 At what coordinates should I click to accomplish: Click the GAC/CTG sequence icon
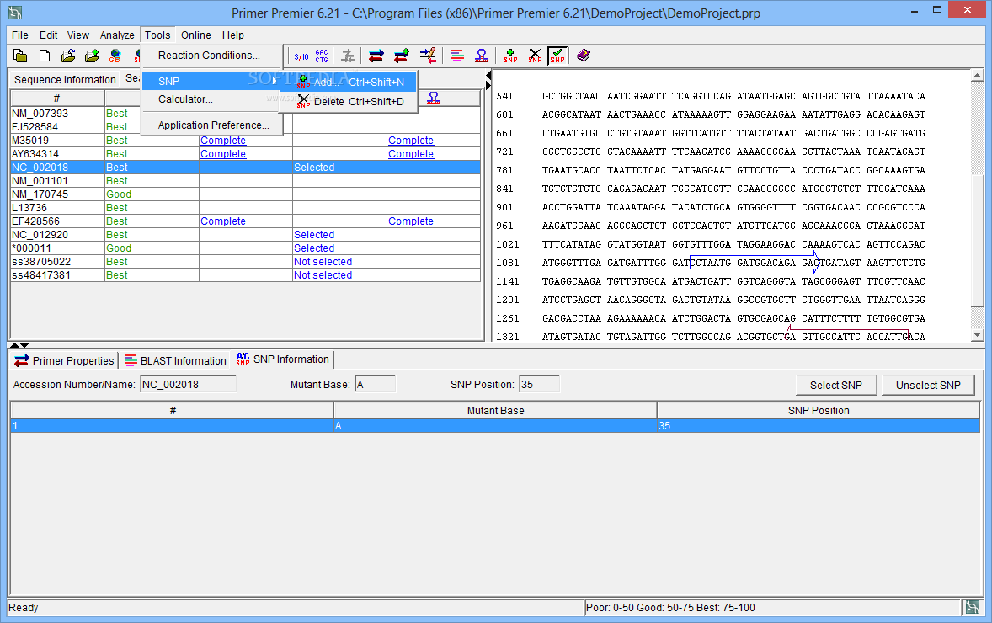(322, 56)
